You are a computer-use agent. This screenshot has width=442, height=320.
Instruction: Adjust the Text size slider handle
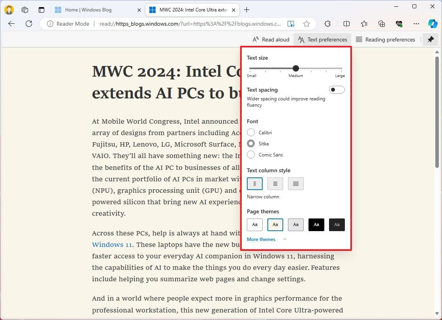(295, 68)
